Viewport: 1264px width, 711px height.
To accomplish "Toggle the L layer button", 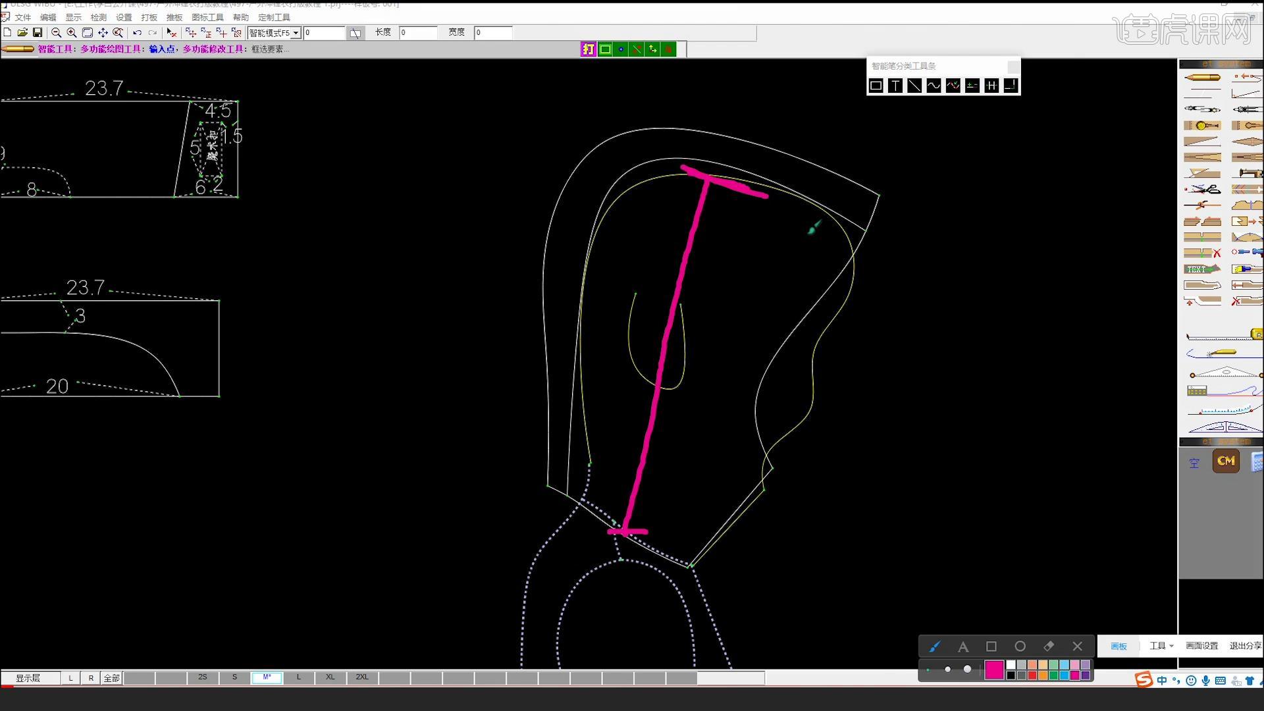I will click(70, 678).
